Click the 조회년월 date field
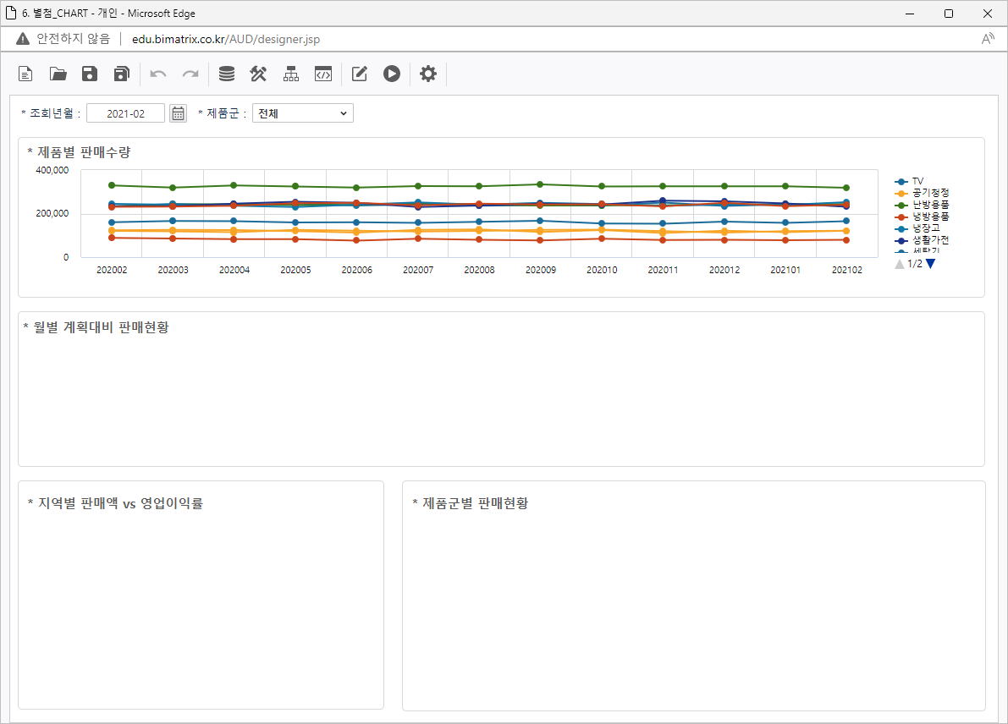Screen dimensions: 1008x724 [125, 113]
